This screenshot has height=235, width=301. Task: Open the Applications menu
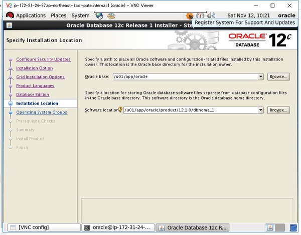31,15
